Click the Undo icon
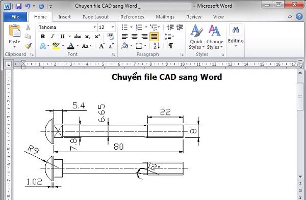The image size is (306, 200). point(28,6)
